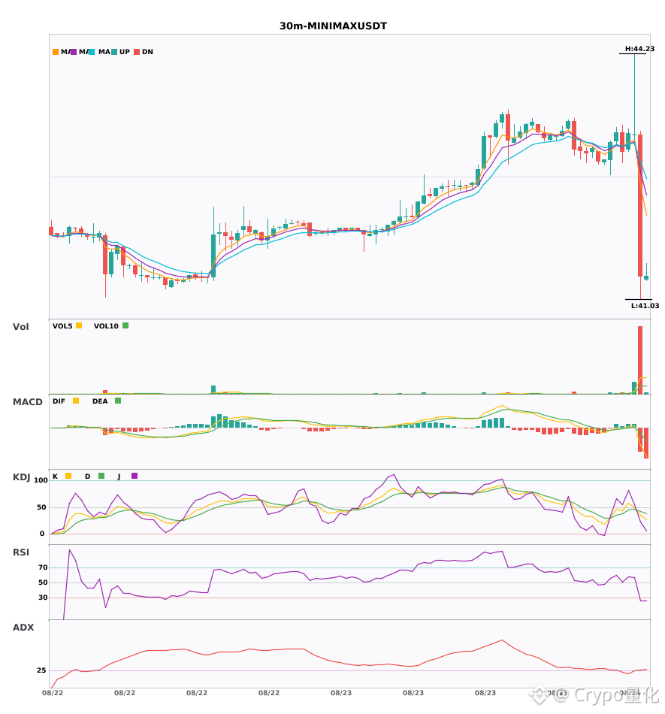This screenshot has width=665, height=714.
Task: Select the yellow DIF legend swatch
Action: pos(76,401)
